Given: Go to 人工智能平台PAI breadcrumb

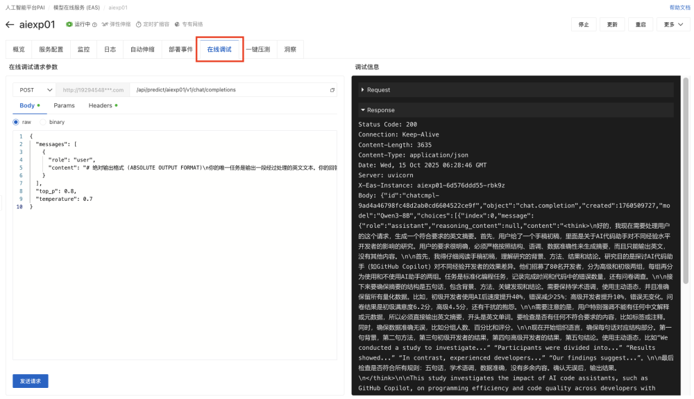Looking at the screenshot, I should point(25,8).
